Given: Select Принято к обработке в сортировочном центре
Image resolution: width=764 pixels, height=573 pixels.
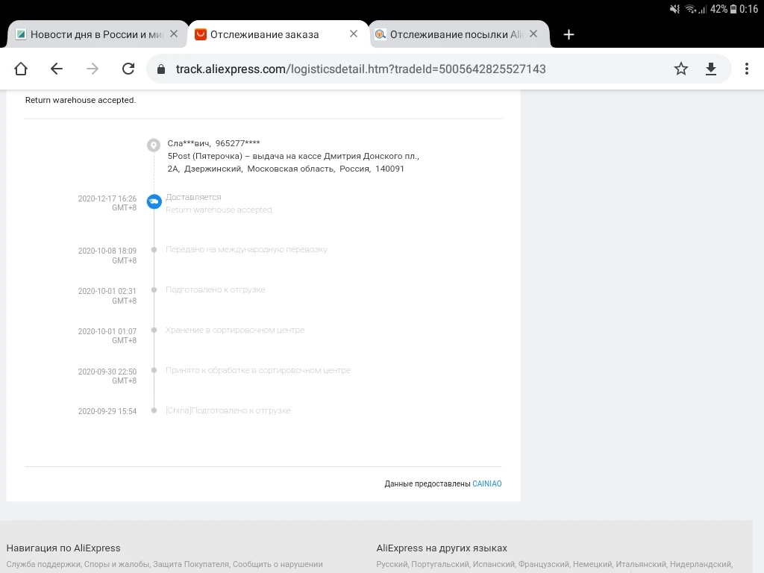Looking at the screenshot, I should click(258, 370).
